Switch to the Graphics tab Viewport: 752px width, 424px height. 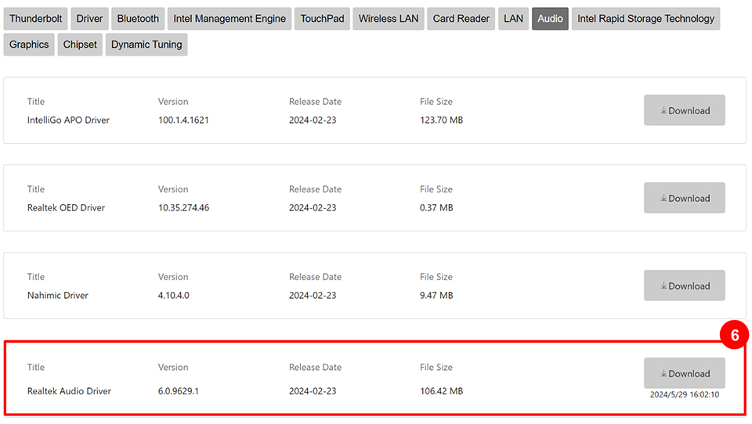[x=29, y=45]
